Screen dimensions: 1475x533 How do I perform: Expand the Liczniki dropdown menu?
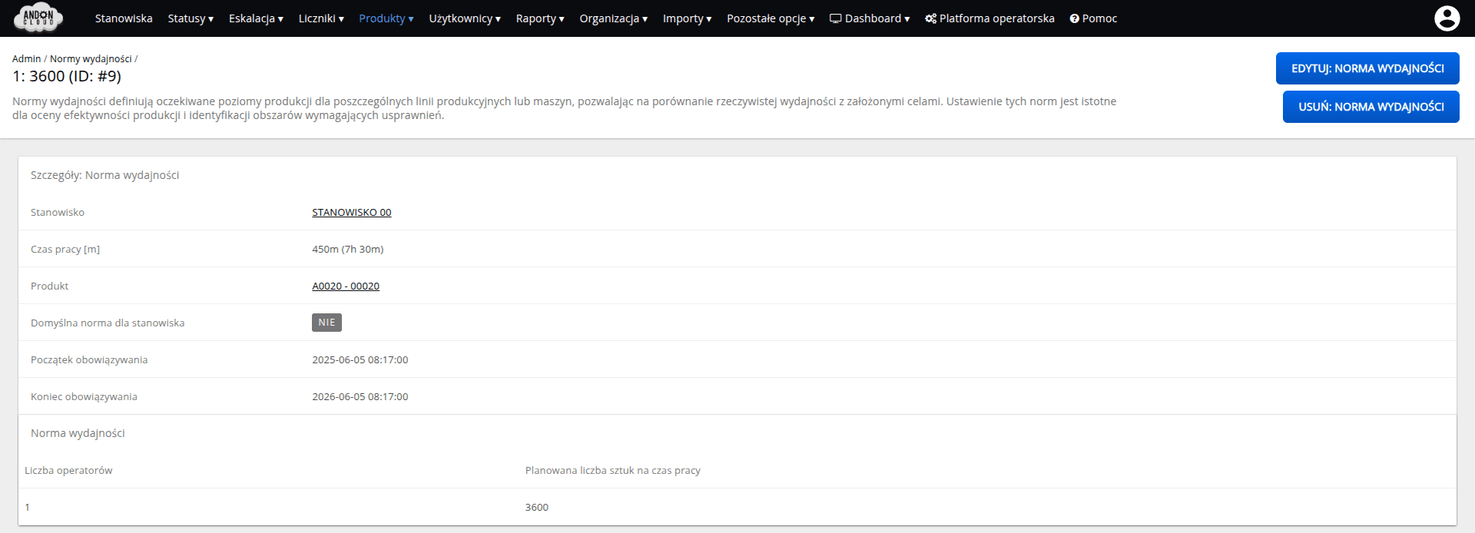coord(321,18)
